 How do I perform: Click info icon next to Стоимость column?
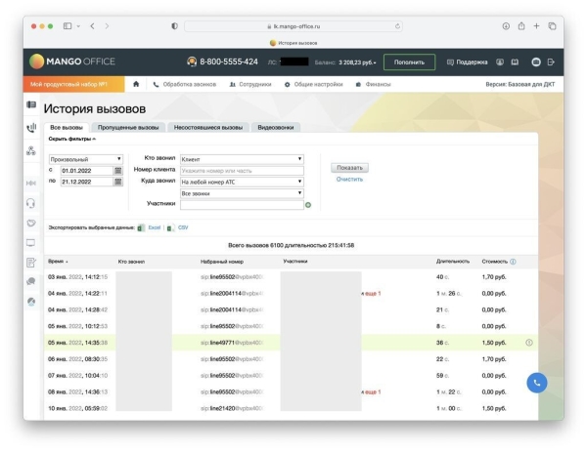(514, 262)
